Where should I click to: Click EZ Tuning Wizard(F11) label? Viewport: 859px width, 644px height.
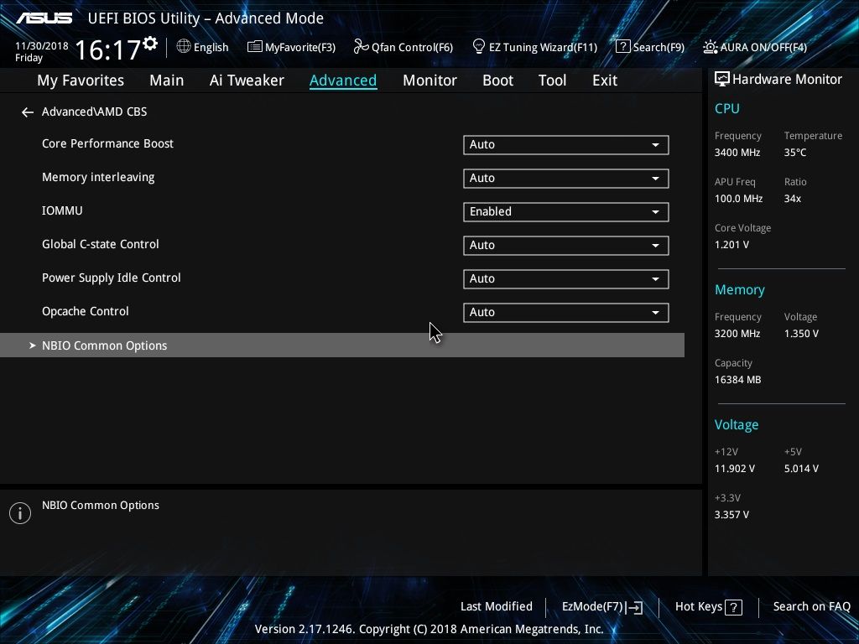click(543, 48)
